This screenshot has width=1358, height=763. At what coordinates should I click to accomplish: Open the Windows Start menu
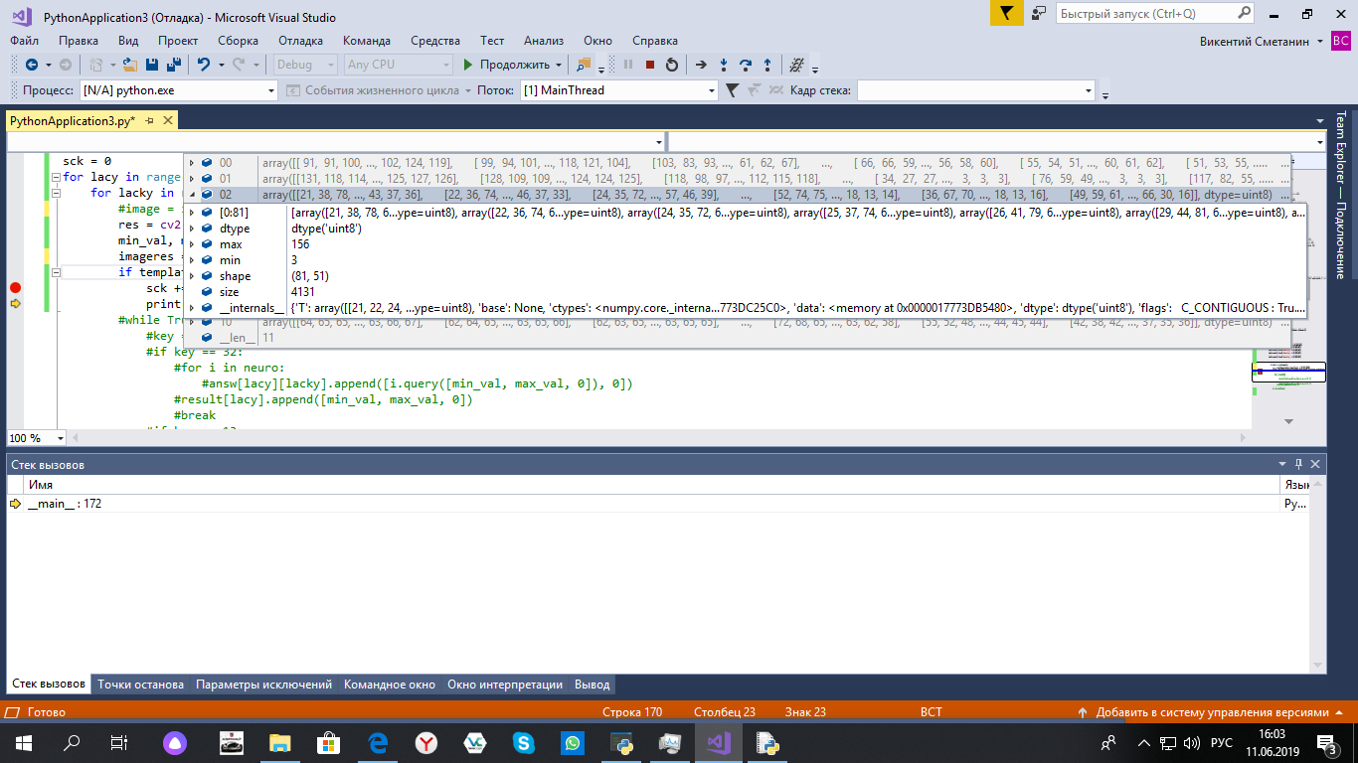[x=24, y=742]
